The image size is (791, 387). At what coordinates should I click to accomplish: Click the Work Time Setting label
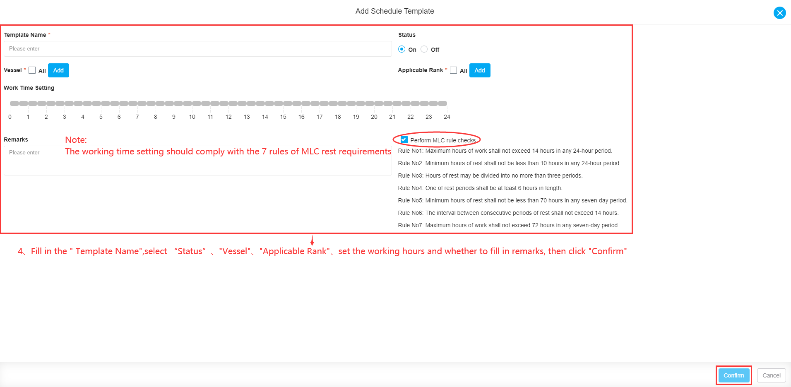click(x=29, y=88)
